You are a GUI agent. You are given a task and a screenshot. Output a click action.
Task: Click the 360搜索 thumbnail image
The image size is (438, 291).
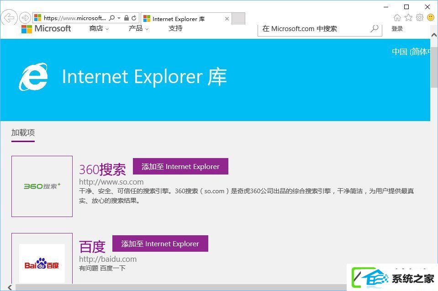(x=42, y=186)
